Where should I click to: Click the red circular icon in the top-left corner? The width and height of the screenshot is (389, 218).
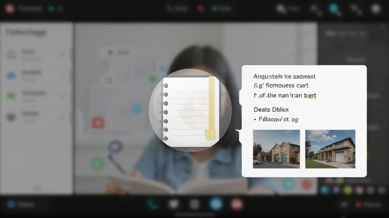point(9,9)
